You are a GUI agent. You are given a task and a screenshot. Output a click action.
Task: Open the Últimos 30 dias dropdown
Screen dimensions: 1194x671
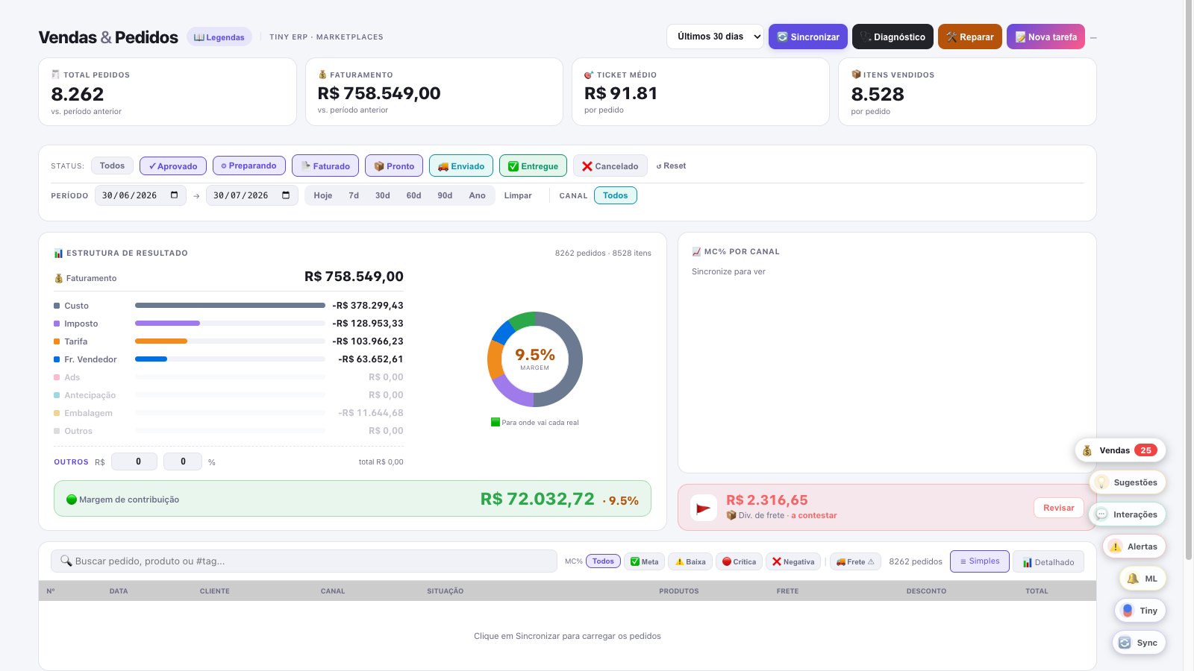tap(715, 37)
